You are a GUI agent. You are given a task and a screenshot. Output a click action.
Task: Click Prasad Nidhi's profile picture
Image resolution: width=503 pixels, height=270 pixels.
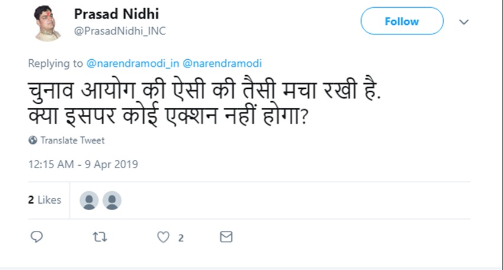coord(47,23)
